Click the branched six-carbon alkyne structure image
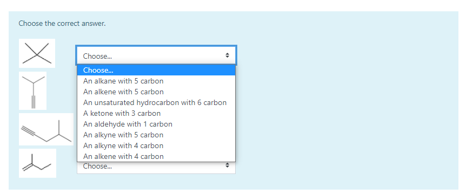Screen dimensions: 466x195 (46, 129)
